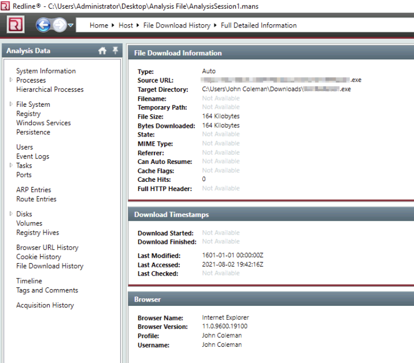Select Disks item
This screenshot has height=363, width=414.
pos(24,214)
